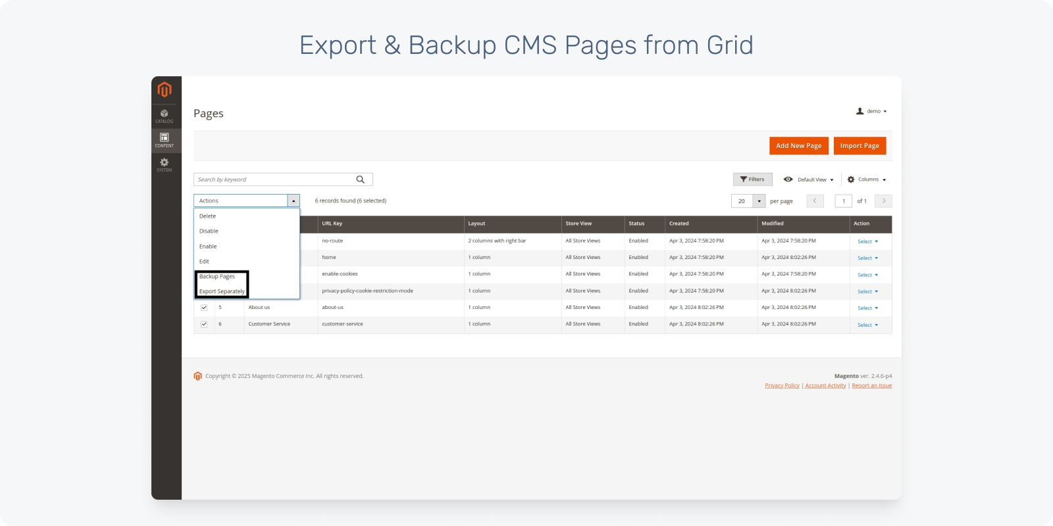This screenshot has height=526, width=1053.
Task: Open the demo user account menu
Action: click(x=871, y=112)
